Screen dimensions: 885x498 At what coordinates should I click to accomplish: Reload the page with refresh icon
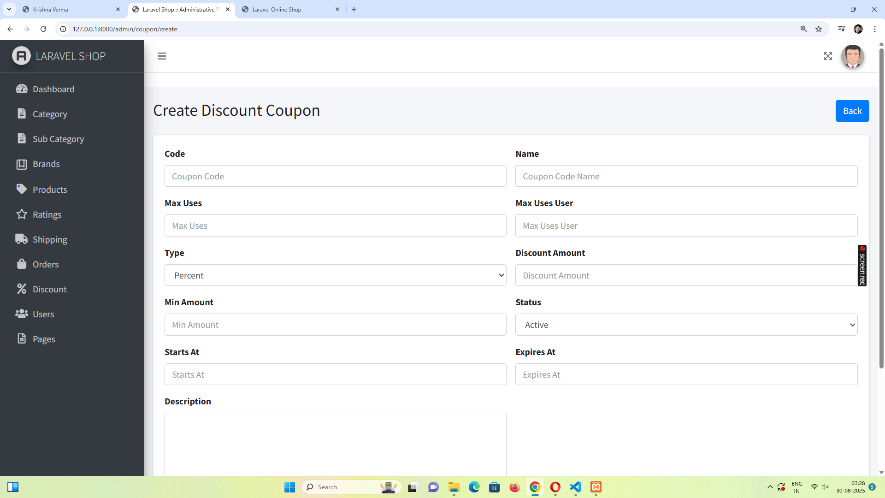[x=43, y=29]
